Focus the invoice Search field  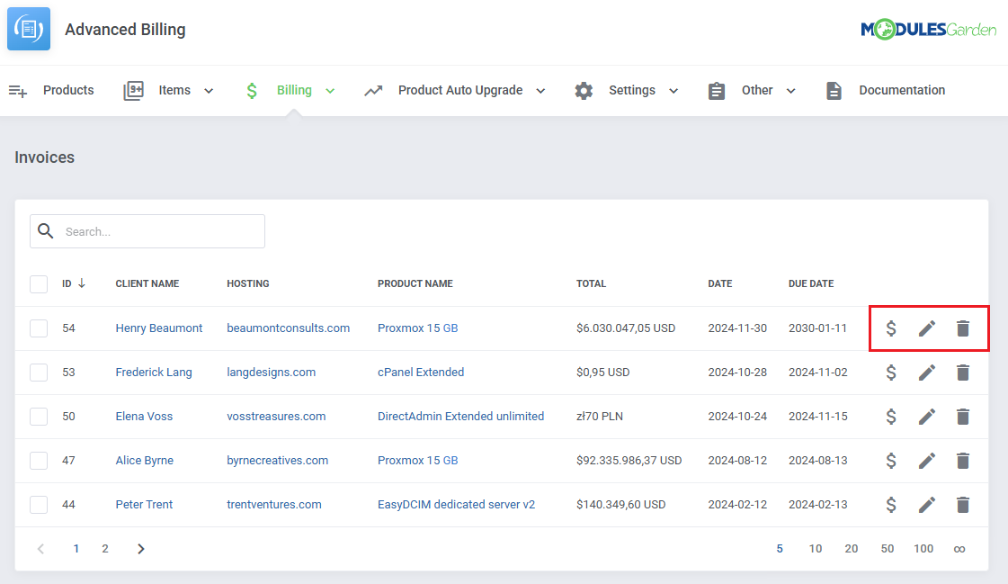coord(147,231)
